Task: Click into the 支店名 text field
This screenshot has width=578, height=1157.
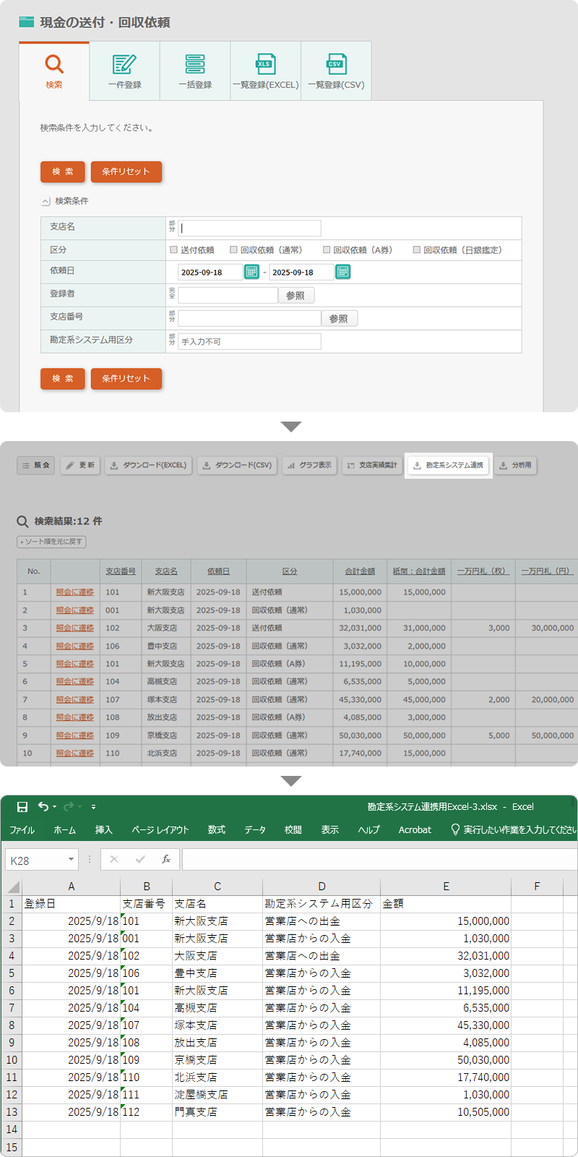Action: click(250, 229)
